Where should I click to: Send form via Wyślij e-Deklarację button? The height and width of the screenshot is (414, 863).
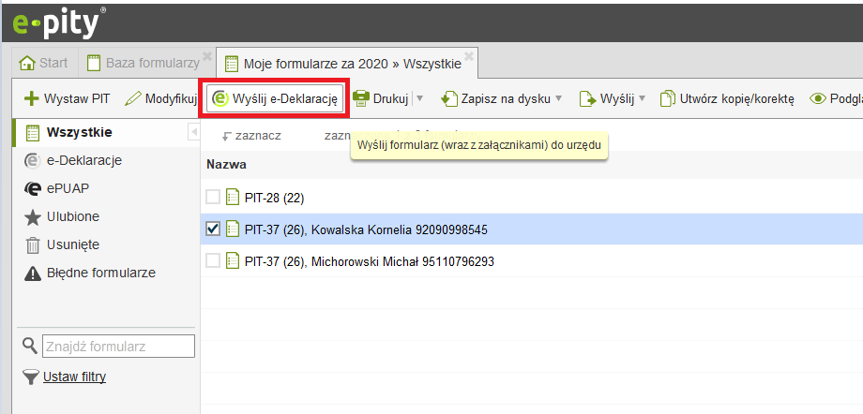pos(275,98)
